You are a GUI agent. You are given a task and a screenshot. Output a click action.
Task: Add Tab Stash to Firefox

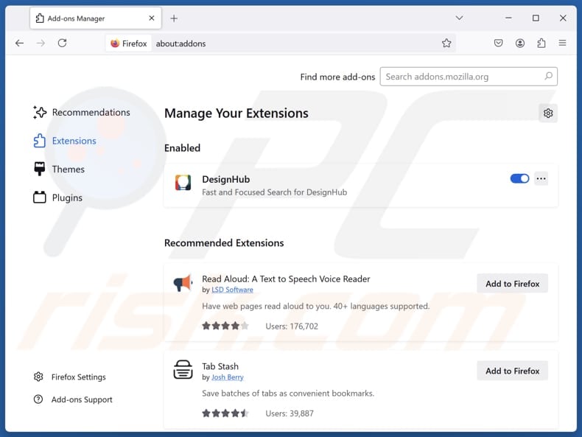pyautogui.click(x=512, y=371)
